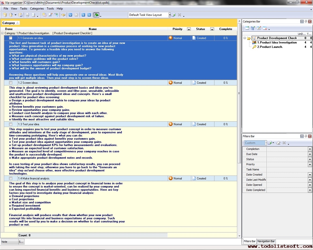Viewport: 313px width, 250px height.
Task: Open the Default Task View Layout dropdown
Action: (x=170, y=15)
